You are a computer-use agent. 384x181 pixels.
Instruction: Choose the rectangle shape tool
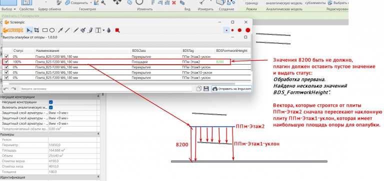point(45,30)
